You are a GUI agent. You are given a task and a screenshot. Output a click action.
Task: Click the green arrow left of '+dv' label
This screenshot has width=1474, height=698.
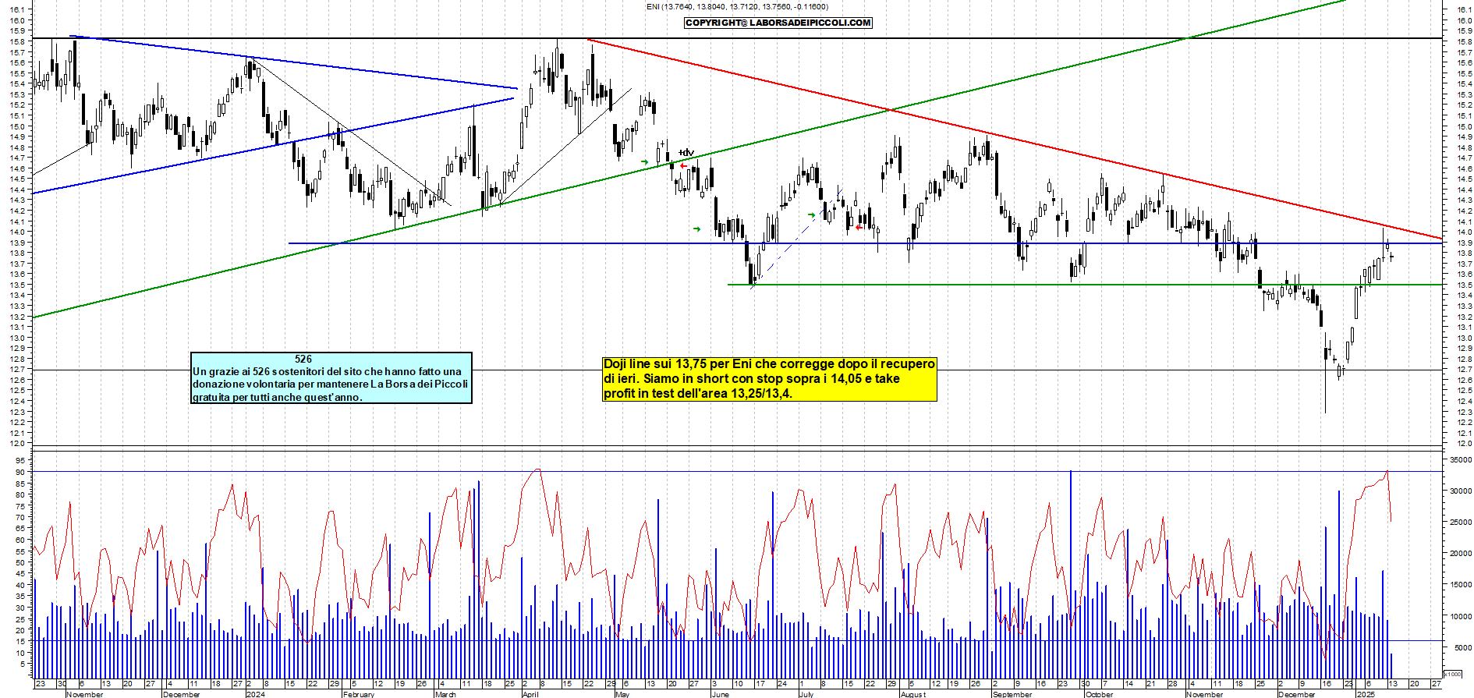[x=644, y=162]
